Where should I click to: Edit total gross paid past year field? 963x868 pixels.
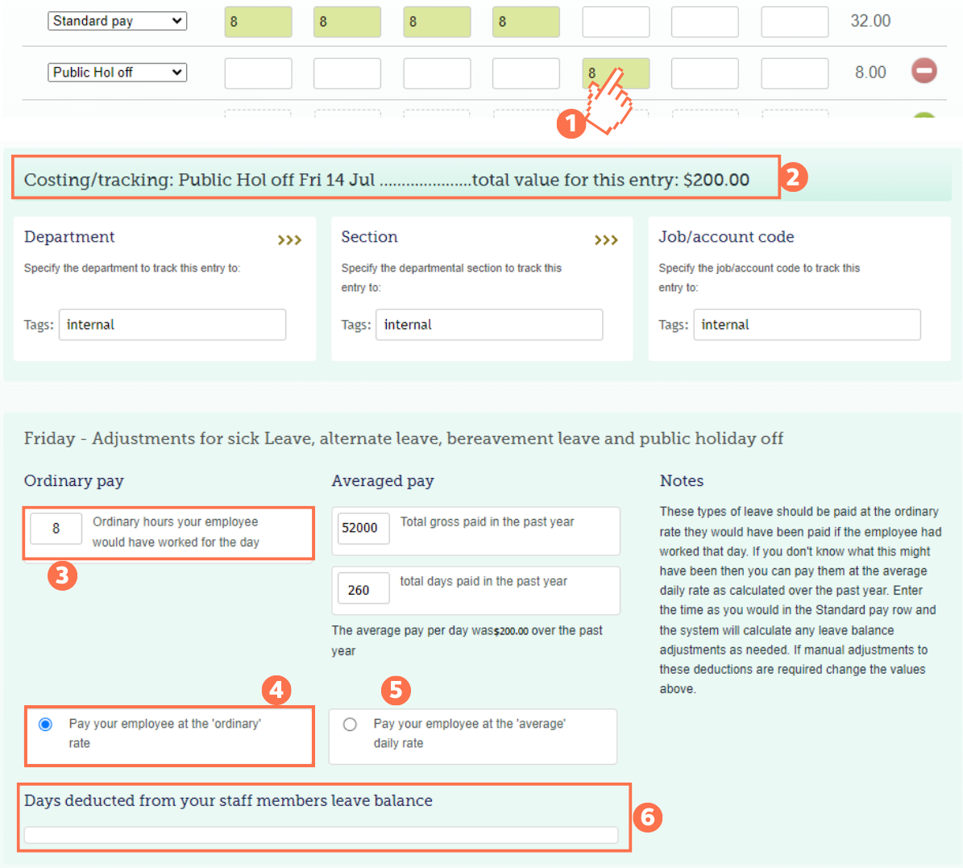click(x=363, y=528)
